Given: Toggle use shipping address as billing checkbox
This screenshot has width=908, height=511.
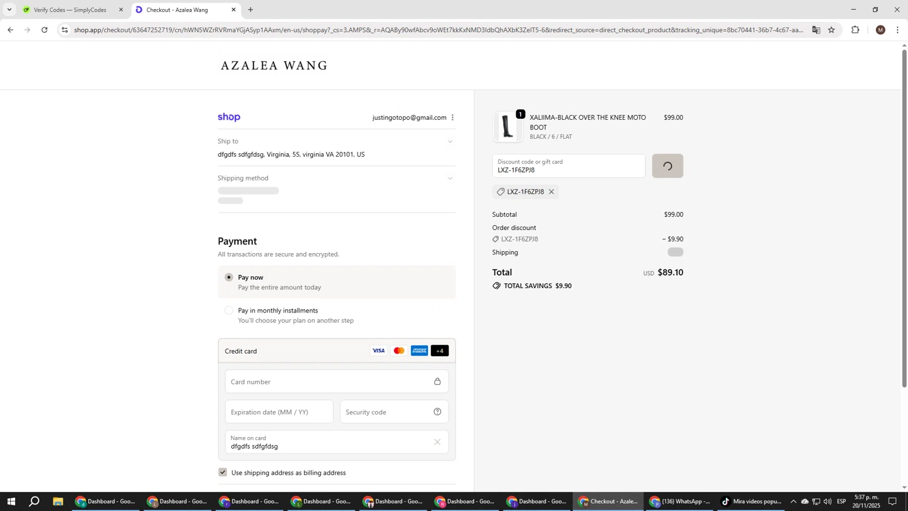Looking at the screenshot, I should coord(223,472).
